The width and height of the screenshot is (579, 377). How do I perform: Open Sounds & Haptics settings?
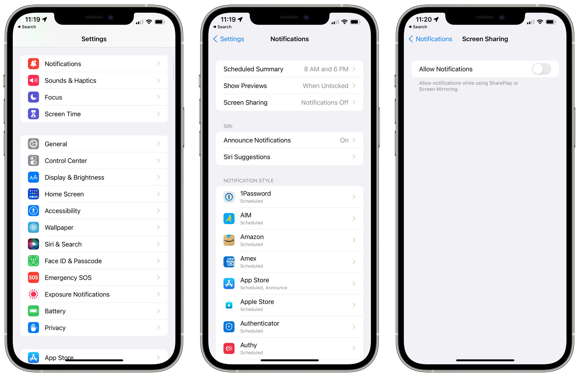coord(95,80)
